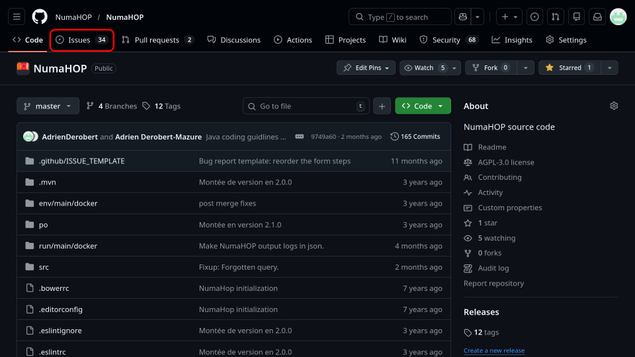
Task: Open Copilot chat icon
Action: click(x=463, y=17)
